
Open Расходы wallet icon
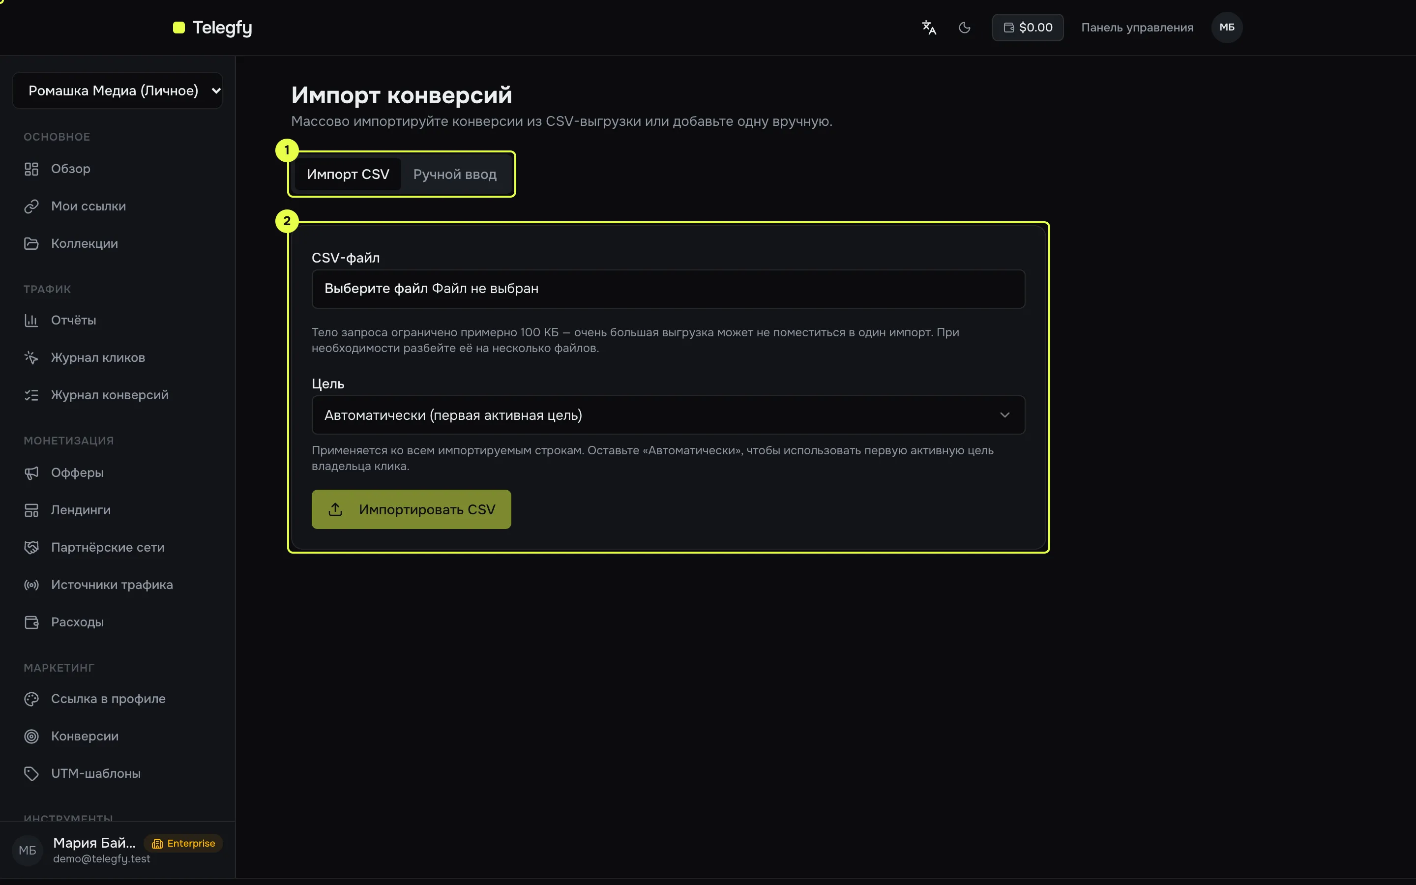tap(31, 623)
